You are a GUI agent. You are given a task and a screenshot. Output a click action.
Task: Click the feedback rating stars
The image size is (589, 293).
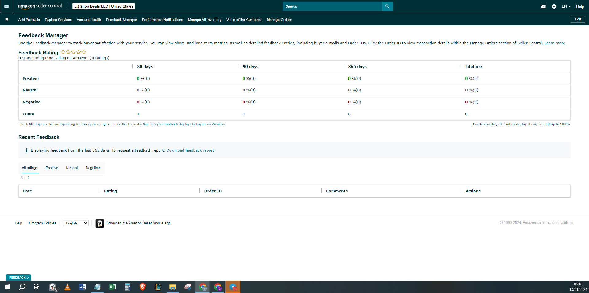click(x=73, y=52)
